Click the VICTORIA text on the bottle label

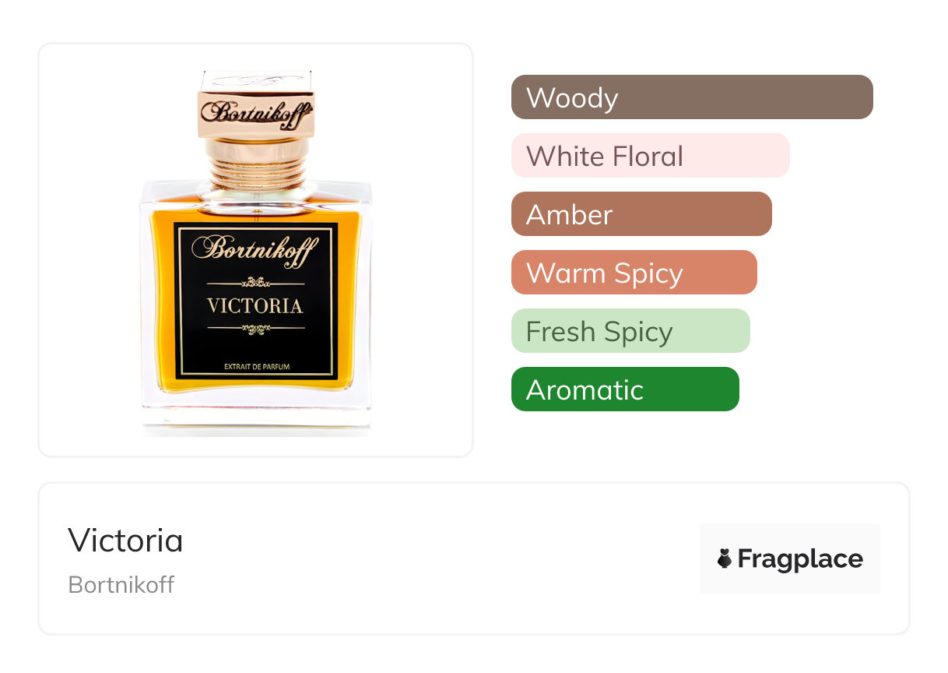255,305
